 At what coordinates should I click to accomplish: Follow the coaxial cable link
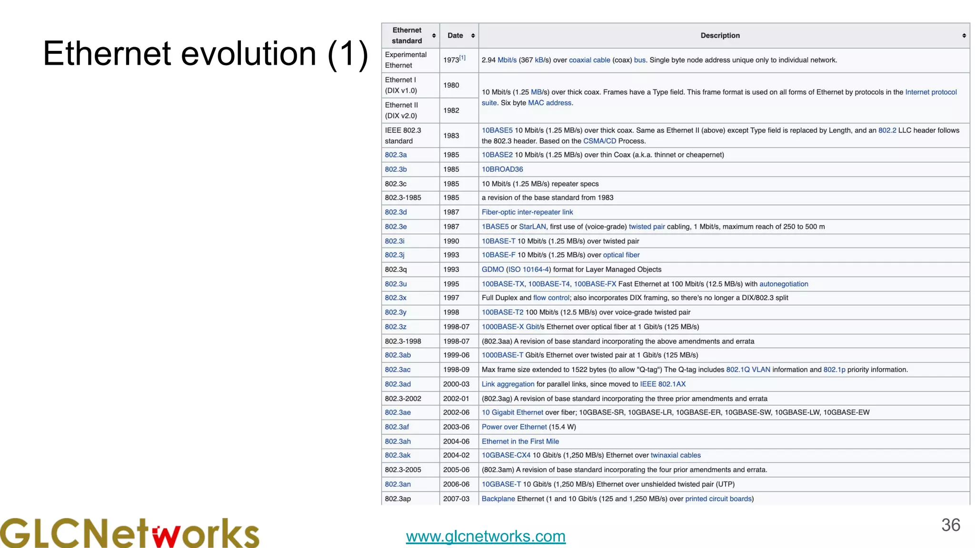pyautogui.click(x=589, y=60)
